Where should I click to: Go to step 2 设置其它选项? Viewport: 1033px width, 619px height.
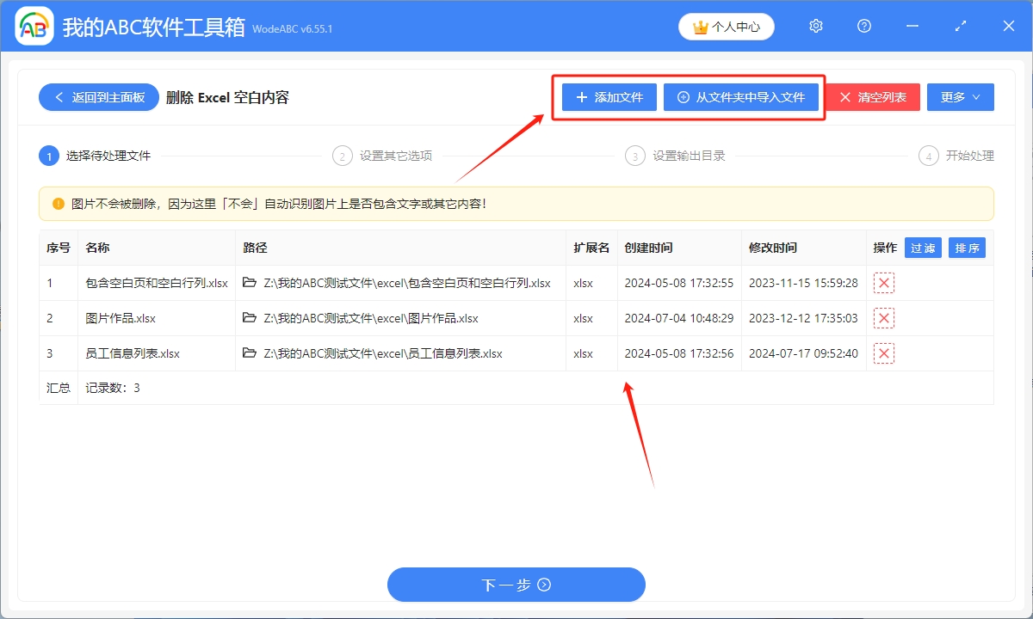(383, 156)
